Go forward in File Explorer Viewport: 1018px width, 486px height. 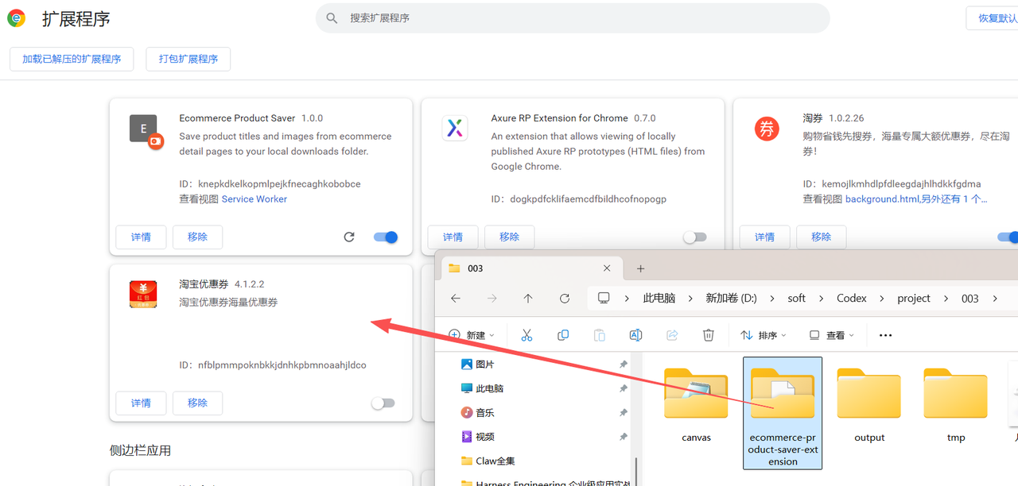pyautogui.click(x=492, y=298)
